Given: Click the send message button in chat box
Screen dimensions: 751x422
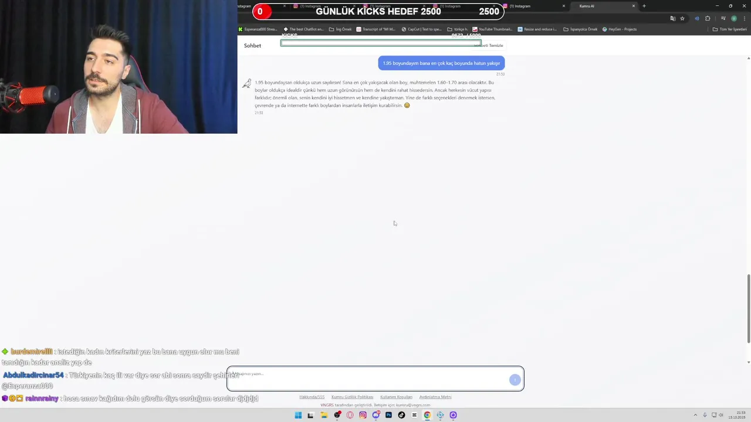Looking at the screenshot, I should click(x=515, y=380).
